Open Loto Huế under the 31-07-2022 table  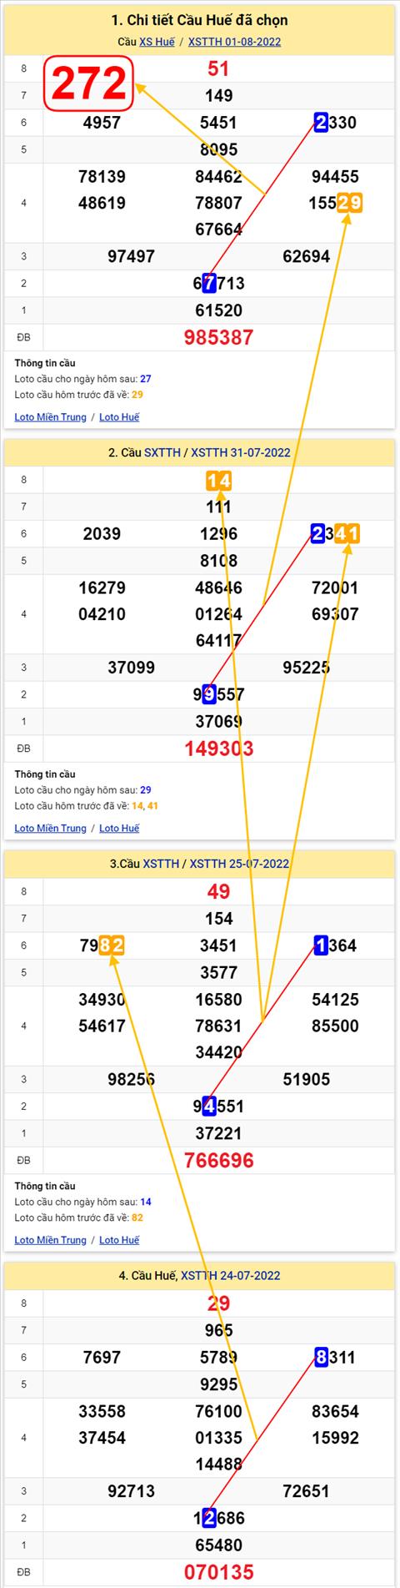coord(119,829)
